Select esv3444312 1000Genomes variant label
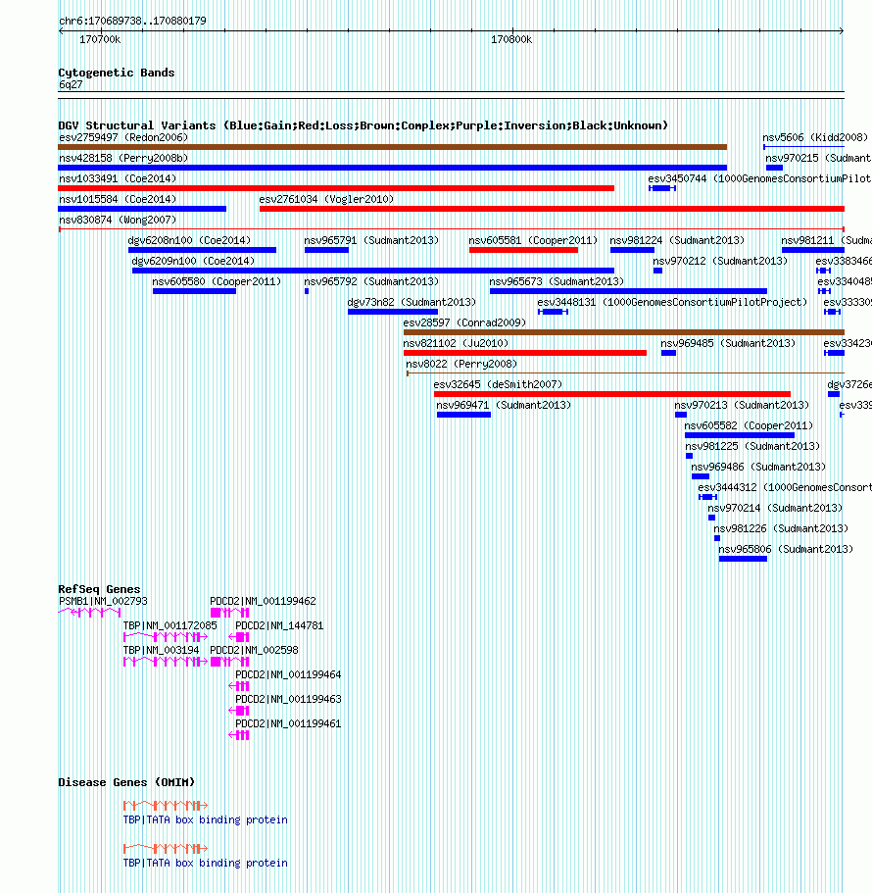872x893 pixels. tap(785, 487)
